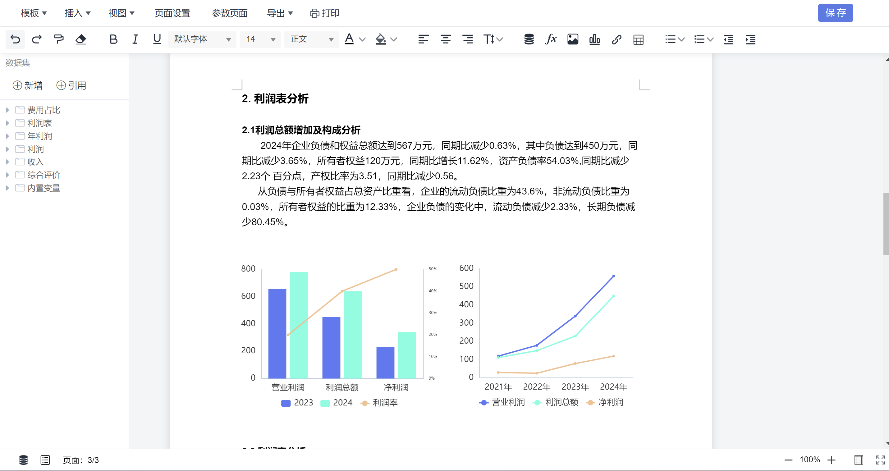This screenshot has height=471, width=889.
Task: Insert an image from toolbar
Action: (x=573, y=39)
